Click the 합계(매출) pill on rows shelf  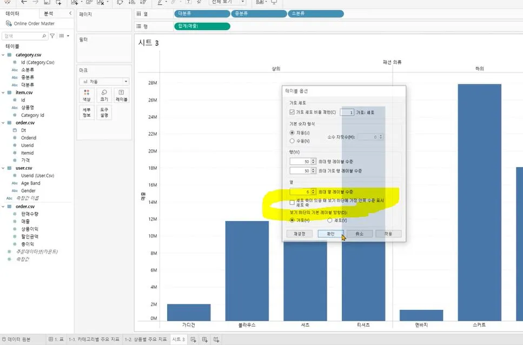pos(202,26)
